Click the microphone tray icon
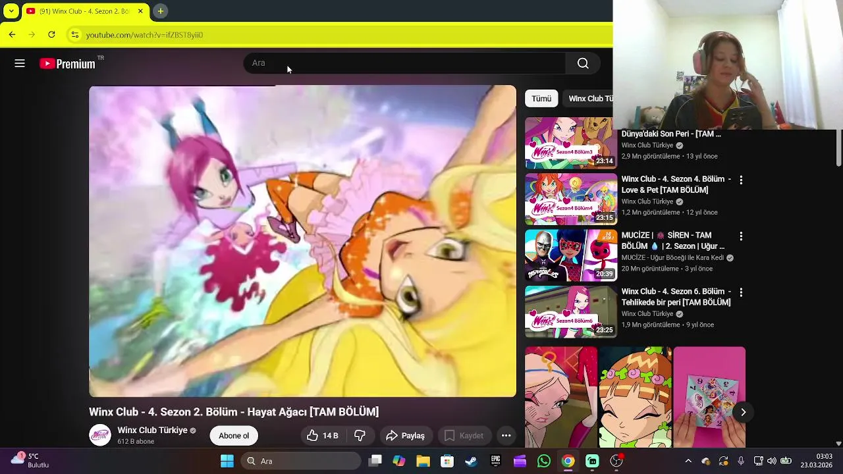Screen dimensions: 843x474 point(741,461)
